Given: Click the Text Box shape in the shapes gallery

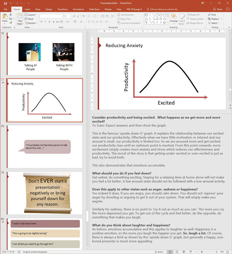Looking at the screenshot, I should (146, 15).
